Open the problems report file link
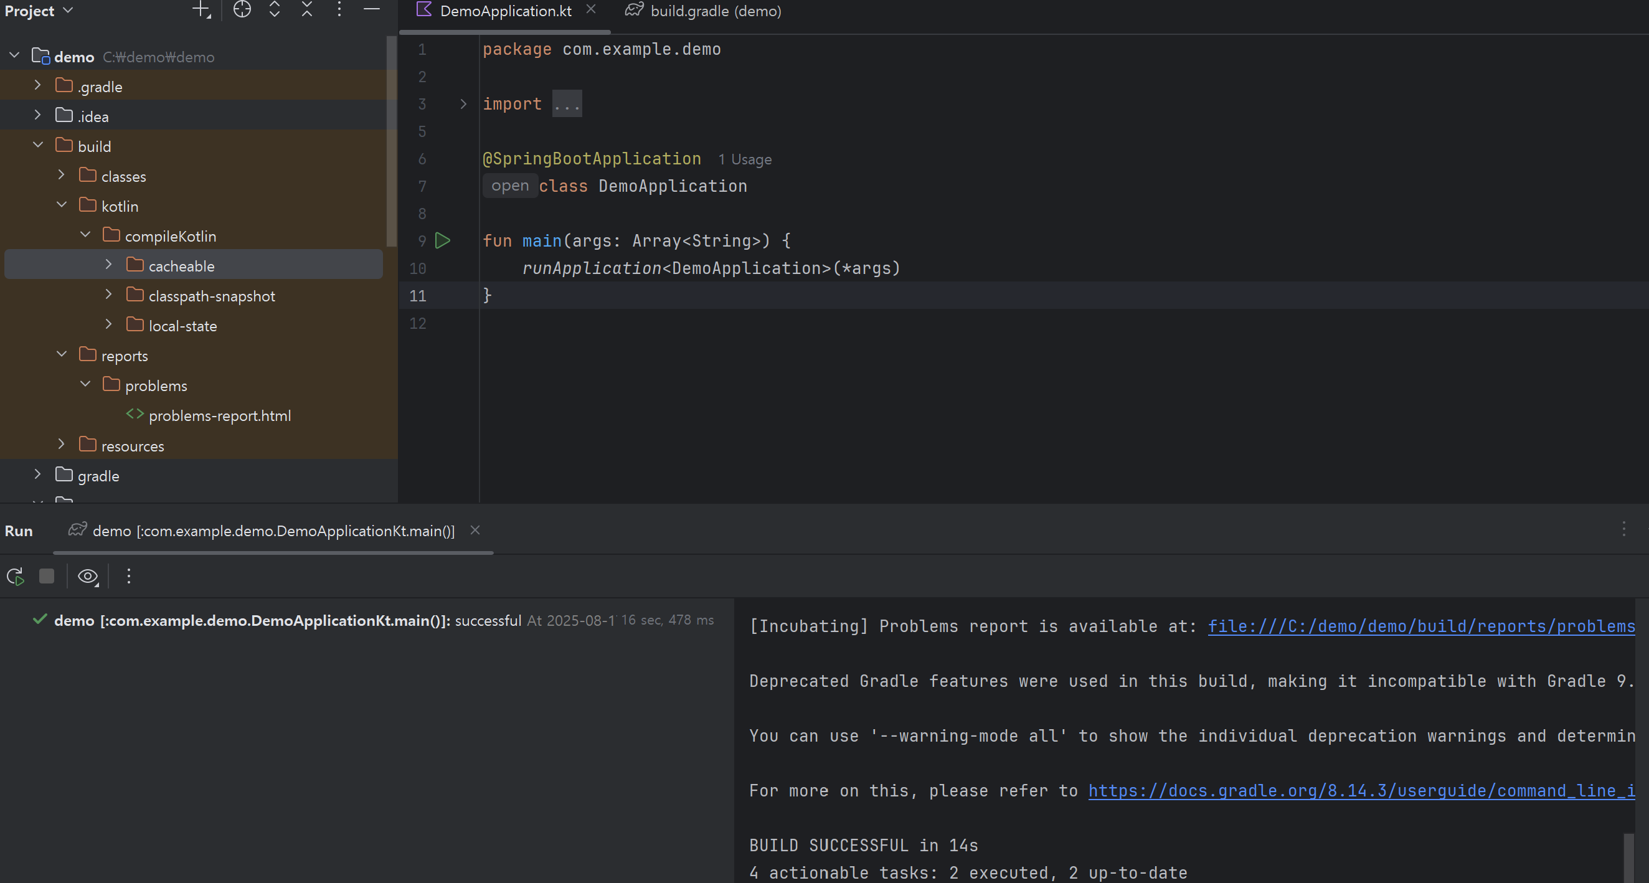Image resolution: width=1649 pixels, height=883 pixels. coord(1421,626)
